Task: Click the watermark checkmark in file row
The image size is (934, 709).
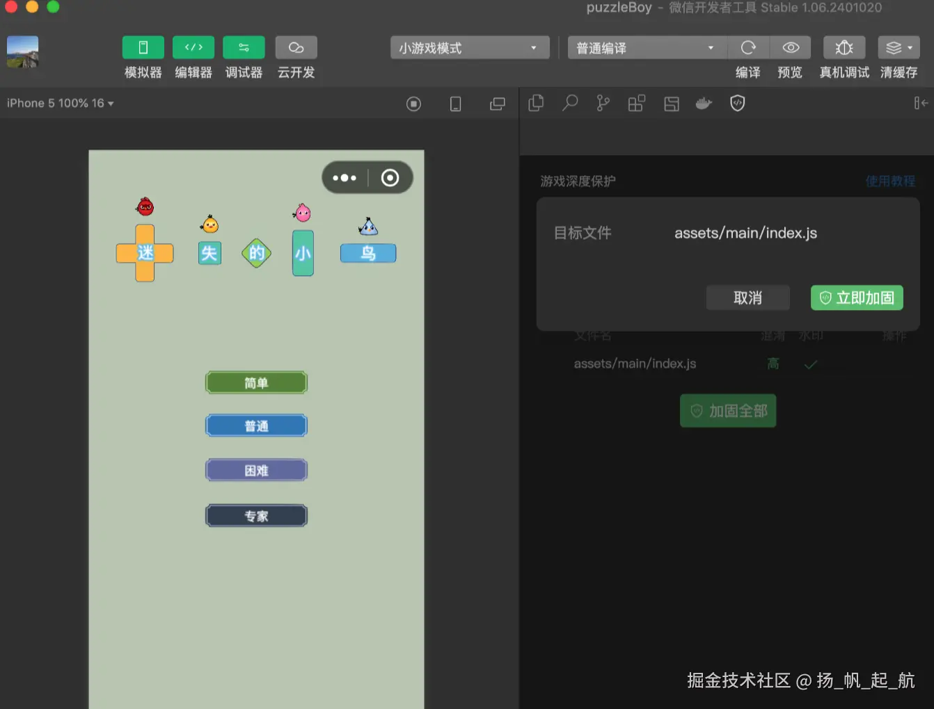Action: coord(811,364)
